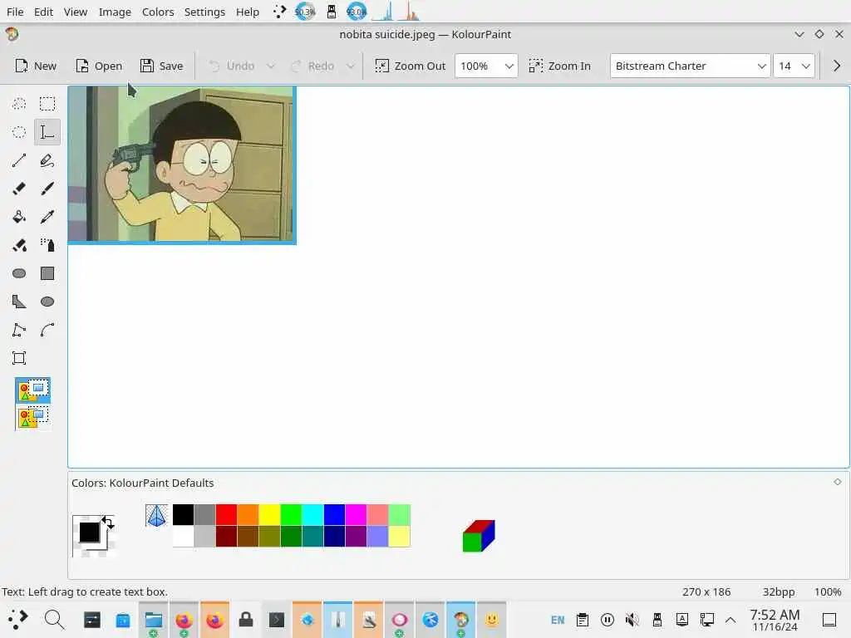Viewport: 851px width, 638px height.
Task: Select the Connected Lines tool
Action: pyautogui.click(x=19, y=329)
